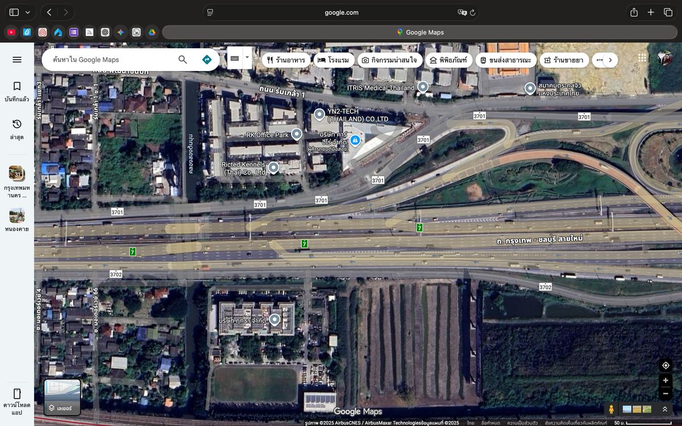Zoom out the map with minus

pos(665,394)
